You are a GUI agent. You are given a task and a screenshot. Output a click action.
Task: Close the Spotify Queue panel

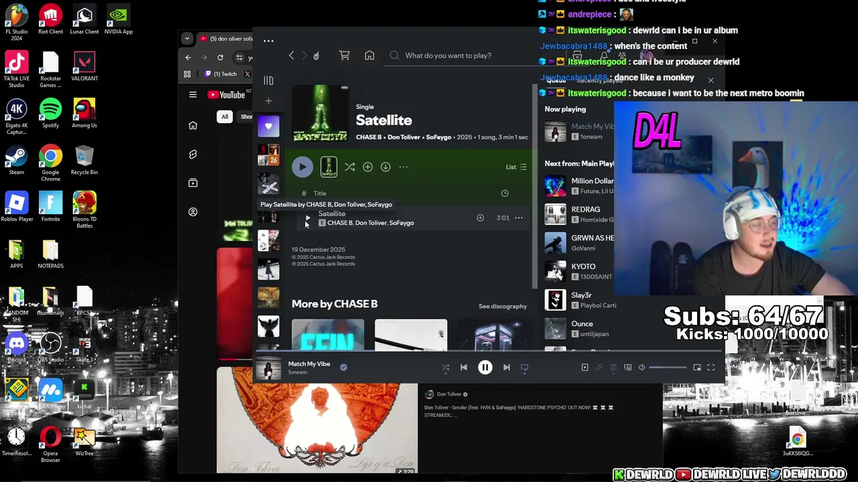click(x=711, y=81)
